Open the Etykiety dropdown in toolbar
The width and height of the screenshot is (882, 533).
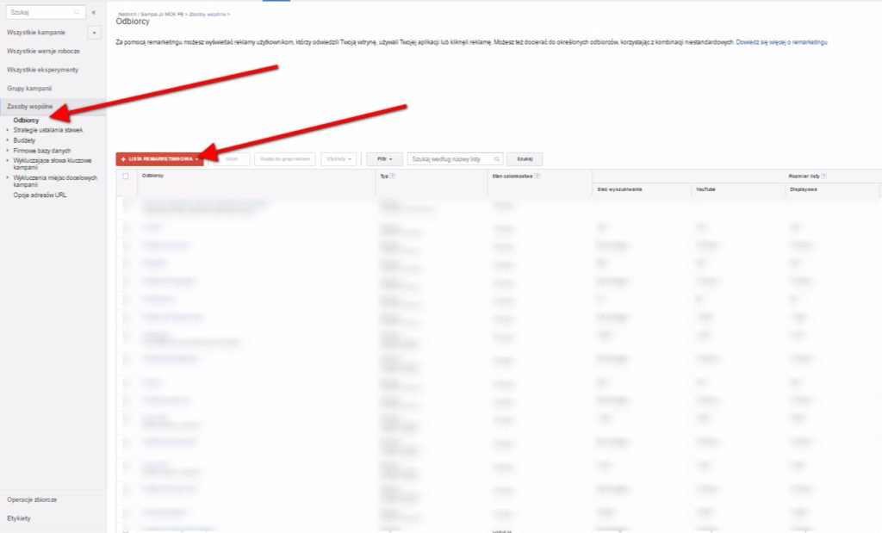(x=339, y=159)
